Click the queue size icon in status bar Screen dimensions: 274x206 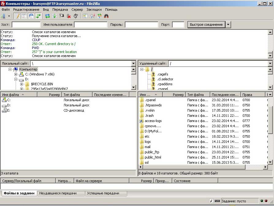[x=217, y=201]
